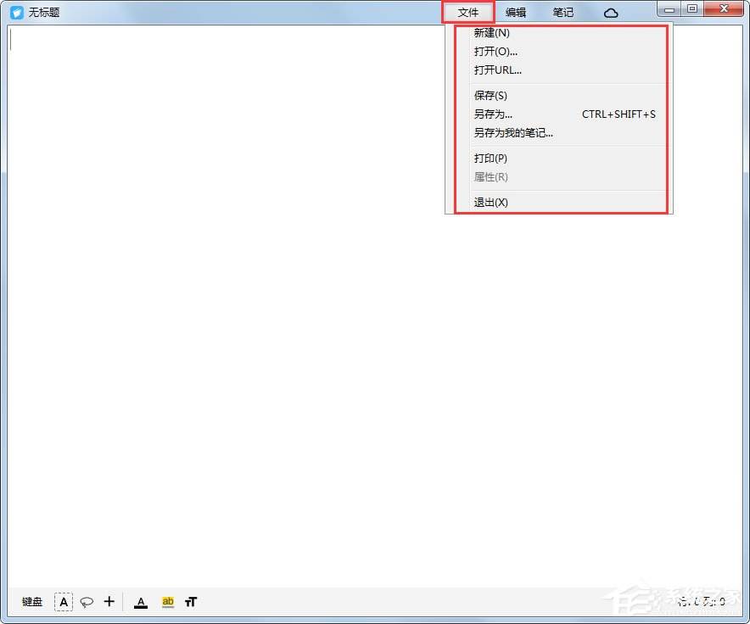Click the plus add icon
Viewport: 750px width, 624px height.
click(x=109, y=602)
